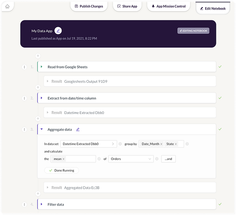
Task: Click the Editing Notebook badge
Action: coord(193,31)
